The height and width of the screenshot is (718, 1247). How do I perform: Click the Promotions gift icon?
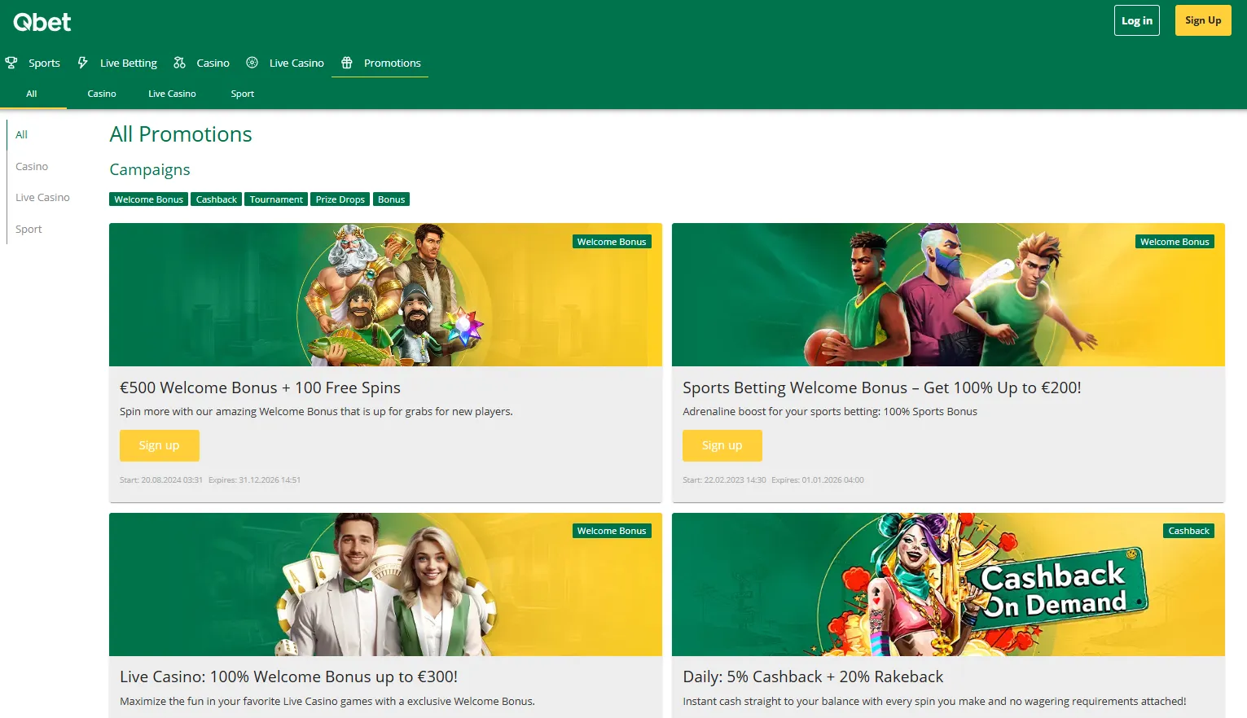(347, 63)
